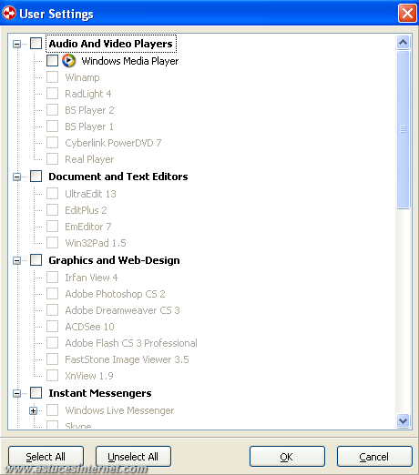419x475 pixels.
Task: Tick the UltraEdit 13 checkbox
Action: (52, 194)
